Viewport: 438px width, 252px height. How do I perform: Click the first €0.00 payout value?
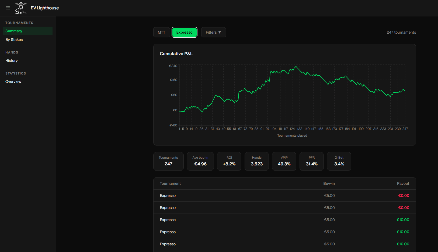pos(404,196)
